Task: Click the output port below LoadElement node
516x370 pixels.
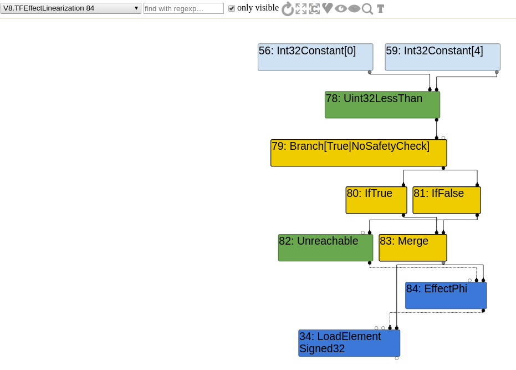Action: 396,358
